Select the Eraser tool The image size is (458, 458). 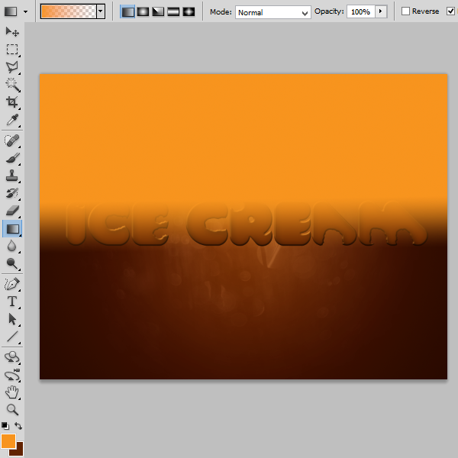tap(12, 211)
